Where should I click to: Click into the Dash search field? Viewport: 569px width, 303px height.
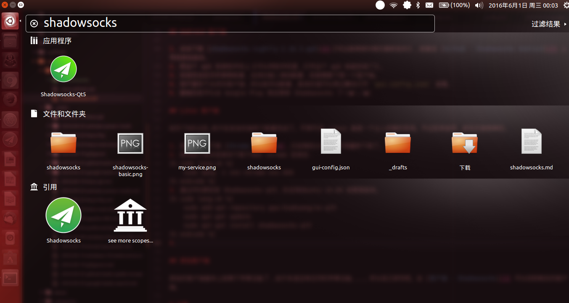[230, 23]
